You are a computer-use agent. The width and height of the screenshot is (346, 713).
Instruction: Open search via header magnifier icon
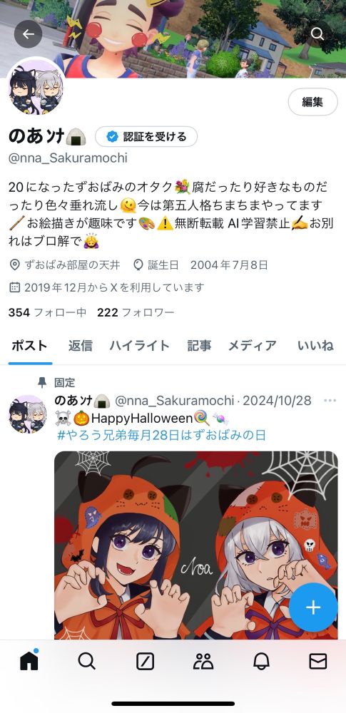[x=317, y=34]
